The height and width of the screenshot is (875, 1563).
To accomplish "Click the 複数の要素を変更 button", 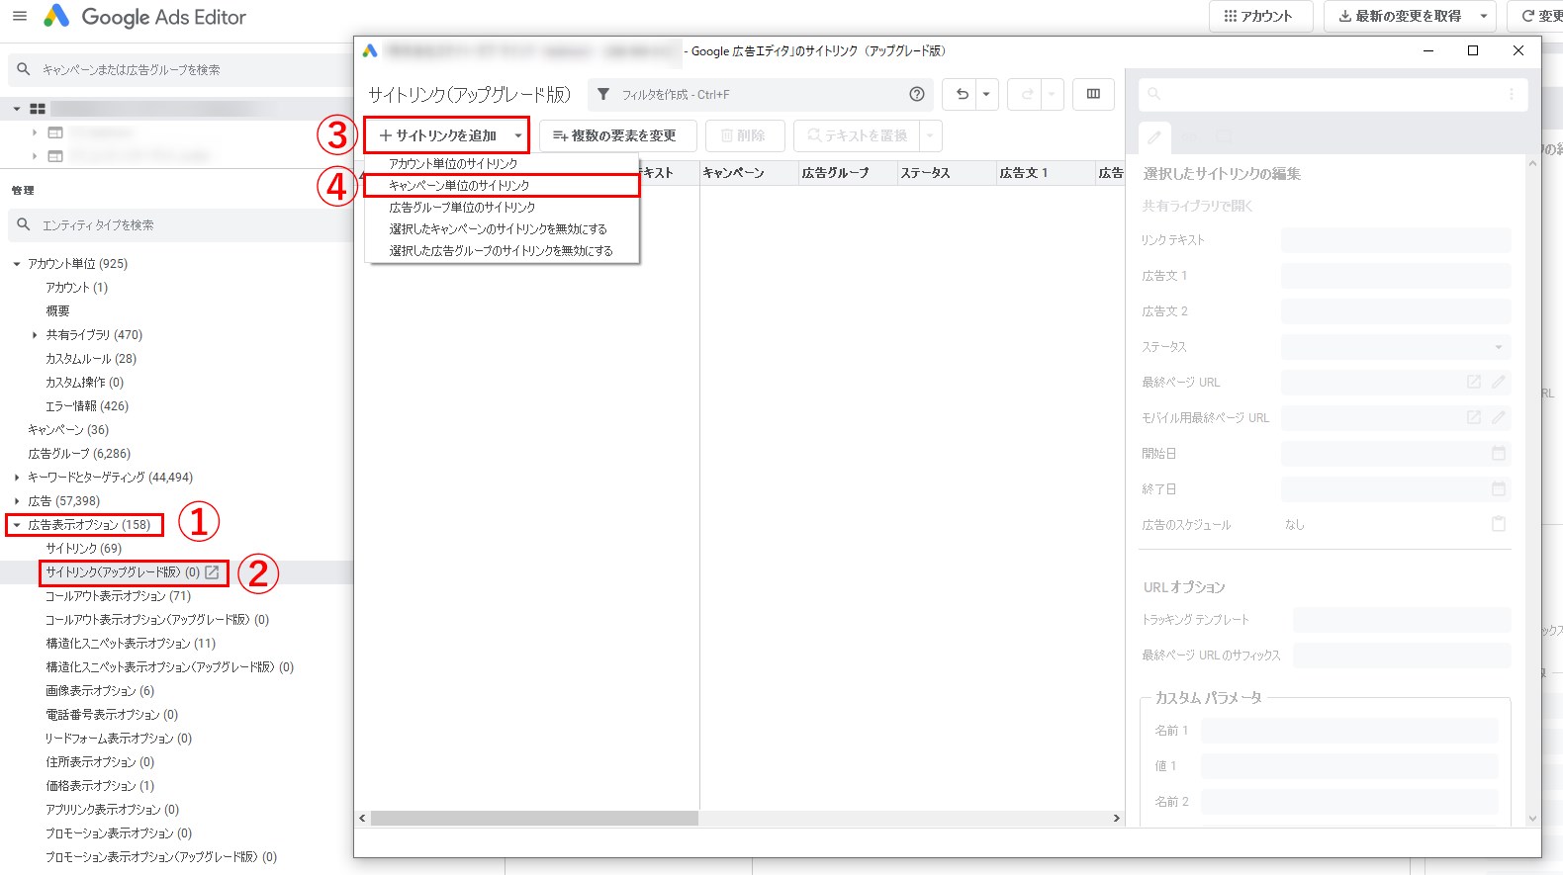I will pos(617,135).
